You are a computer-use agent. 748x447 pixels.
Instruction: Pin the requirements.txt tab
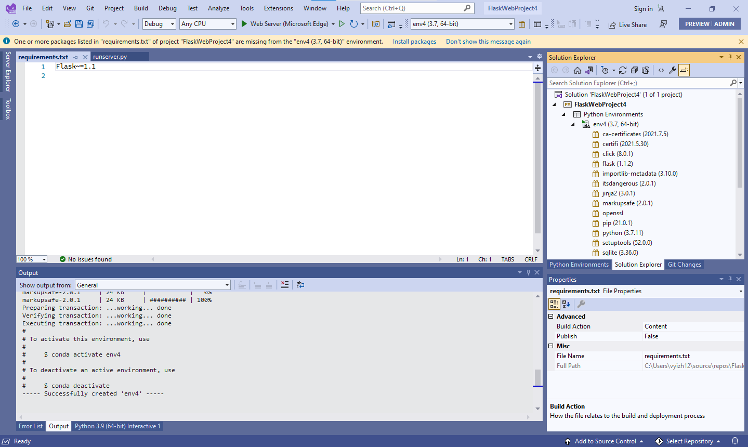click(x=76, y=57)
